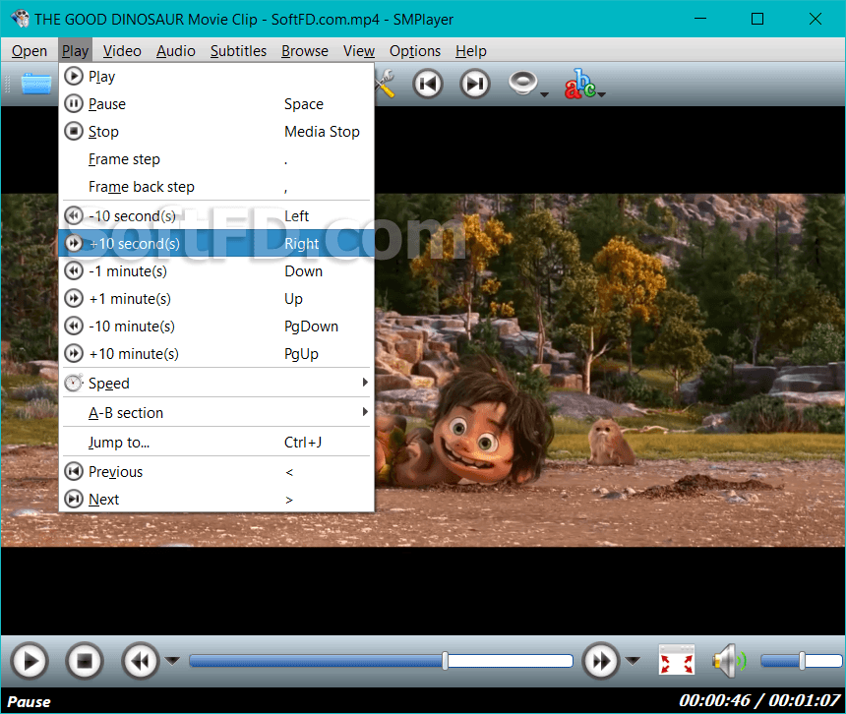The height and width of the screenshot is (714, 846).
Task: Choose Pause in the Play menu
Action: pyautogui.click(x=216, y=104)
